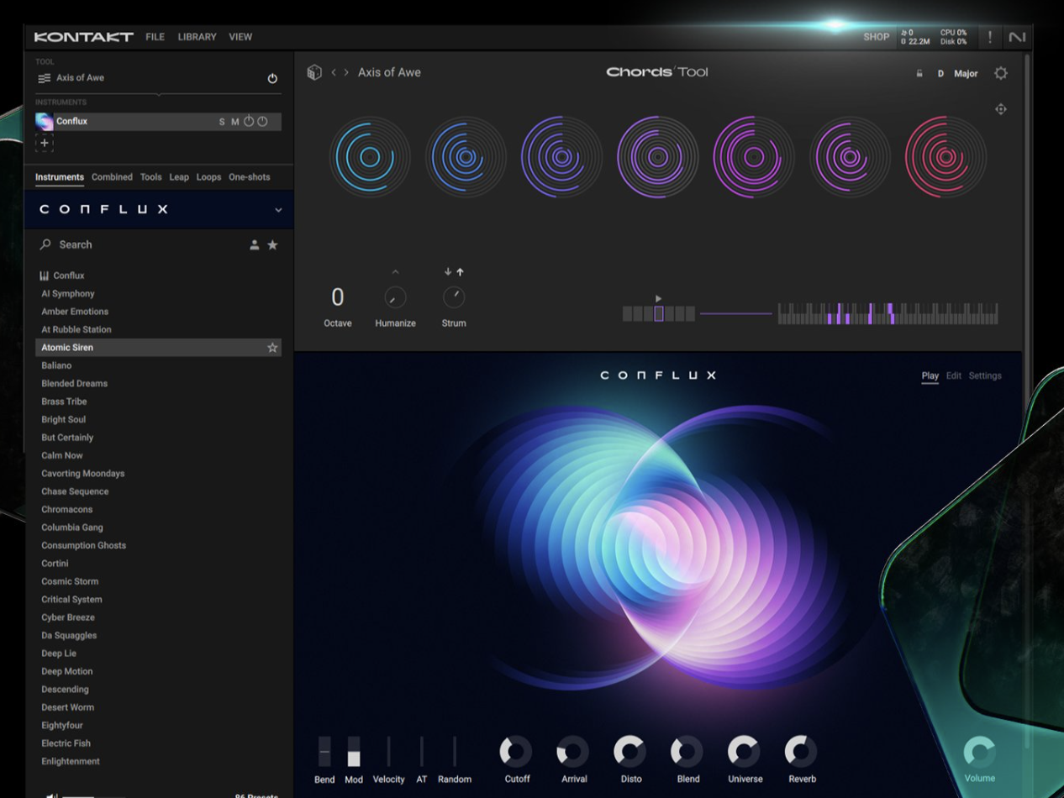This screenshot has width=1064, height=798.
Task: Trigger the sixth magenta chord circle
Action: click(850, 157)
